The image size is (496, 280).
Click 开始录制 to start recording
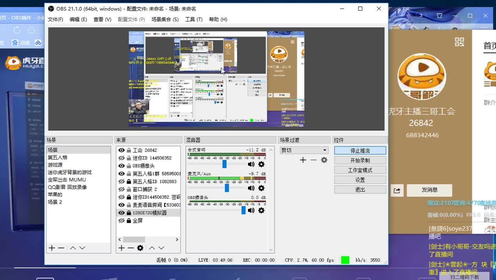(360, 160)
